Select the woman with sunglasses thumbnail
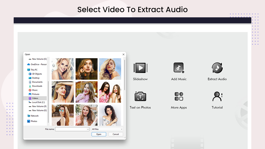 tap(63, 115)
